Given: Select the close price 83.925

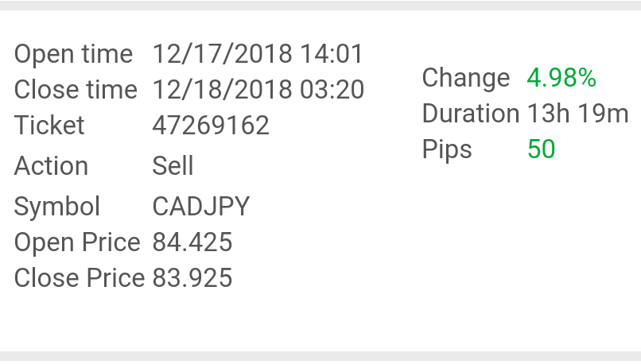Looking at the screenshot, I should [x=192, y=278].
